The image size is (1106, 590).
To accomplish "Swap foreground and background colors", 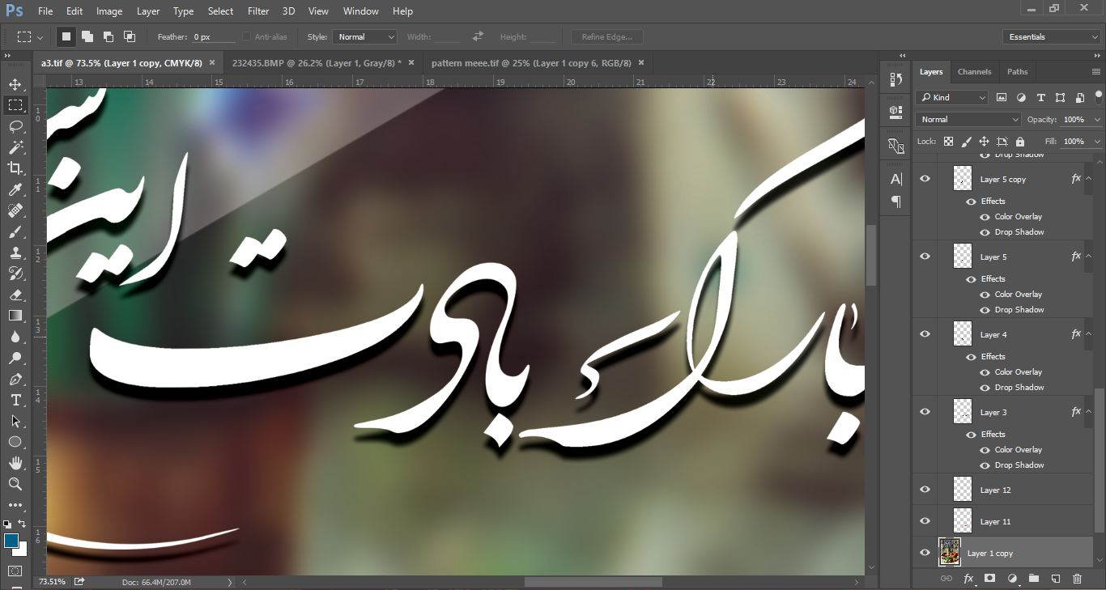I will [x=22, y=524].
